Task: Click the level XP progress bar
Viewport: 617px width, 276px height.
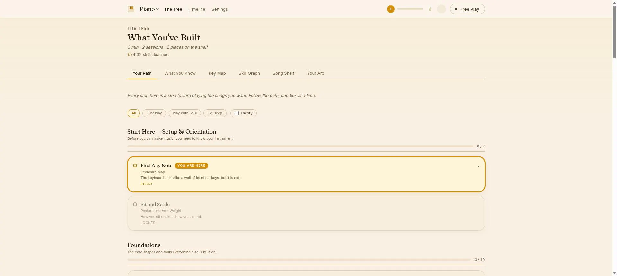Action: click(410, 9)
